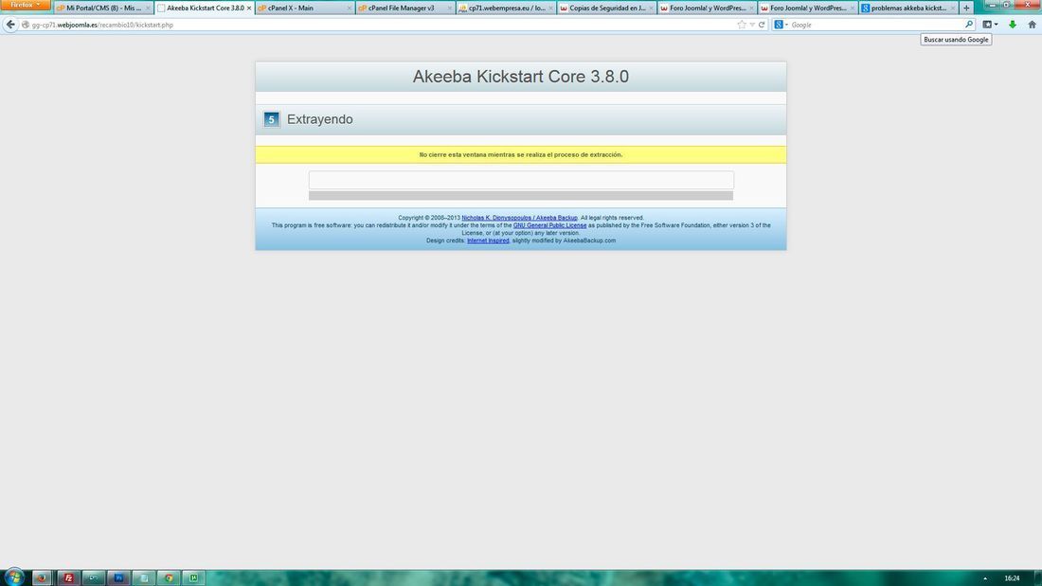Reload the page with the refresh icon
This screenshot has height=586, width=1042.
tap(762, 25)
